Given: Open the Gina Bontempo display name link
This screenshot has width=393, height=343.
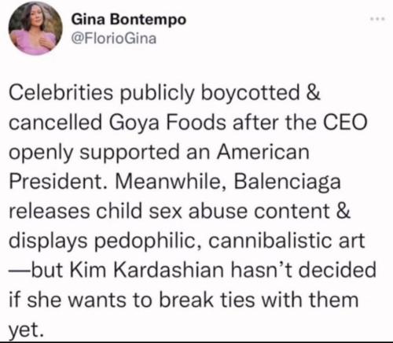Looking at the screenshot, I should pos(129,20).
